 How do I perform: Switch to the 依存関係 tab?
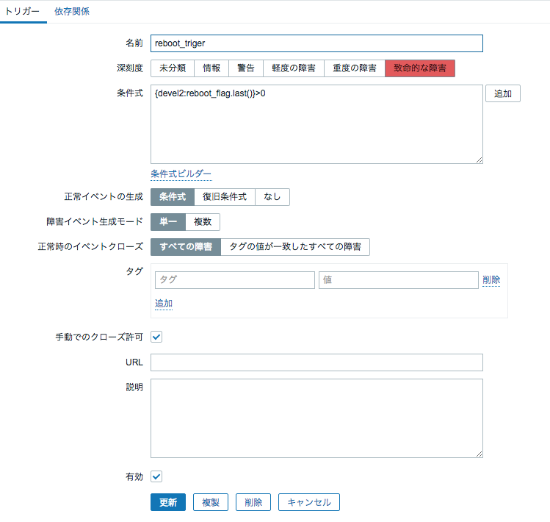[x=71, y=11]
